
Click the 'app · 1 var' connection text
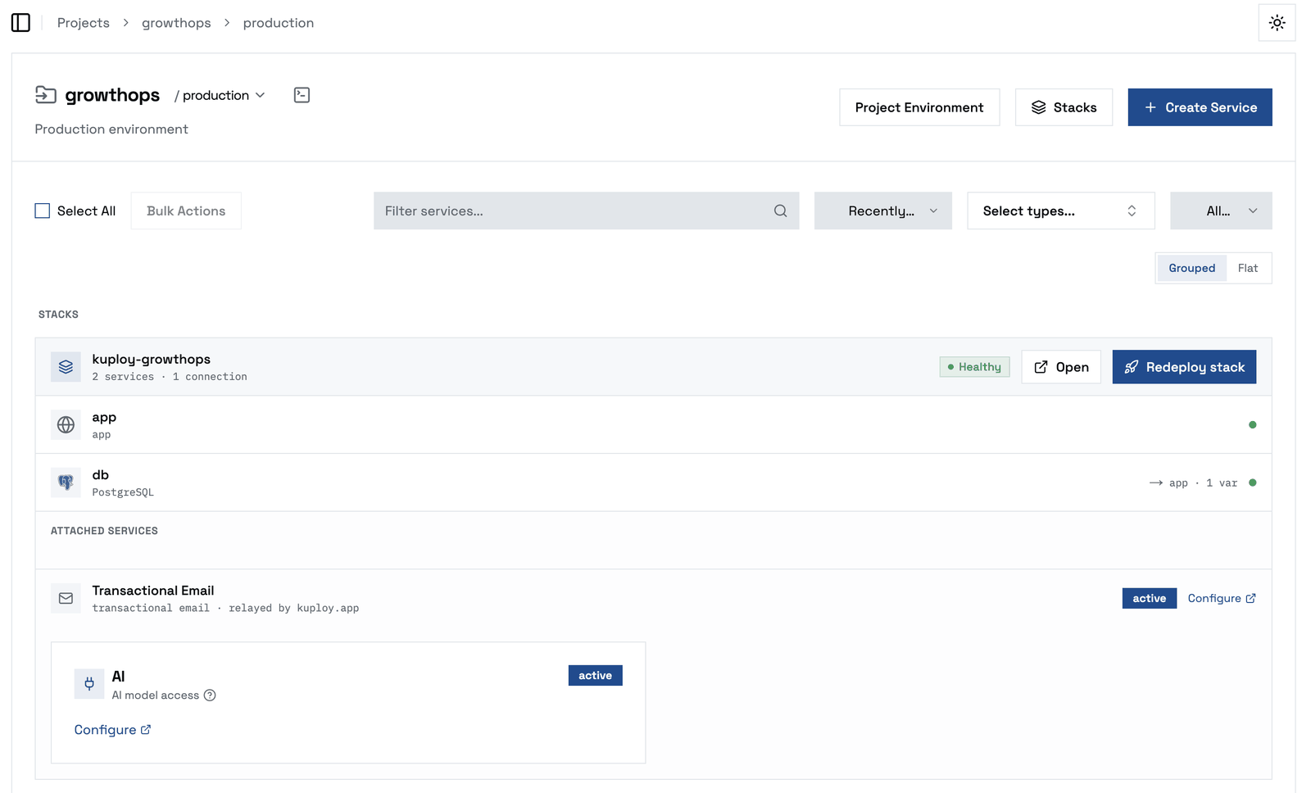(x=1203, y=483)
